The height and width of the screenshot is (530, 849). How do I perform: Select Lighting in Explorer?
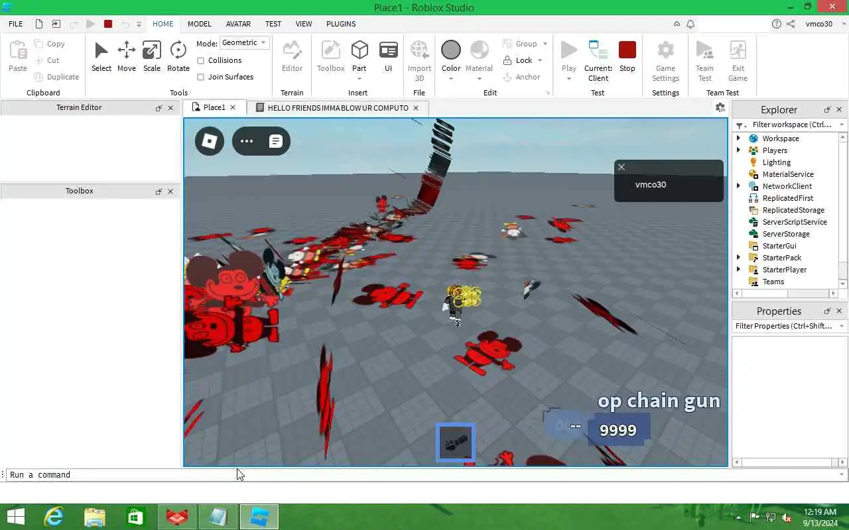[776, 162]
